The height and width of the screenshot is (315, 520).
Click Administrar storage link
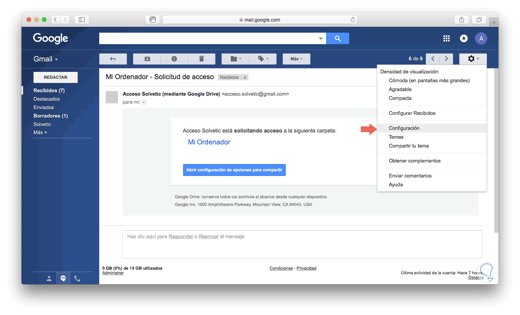(113, 273)
